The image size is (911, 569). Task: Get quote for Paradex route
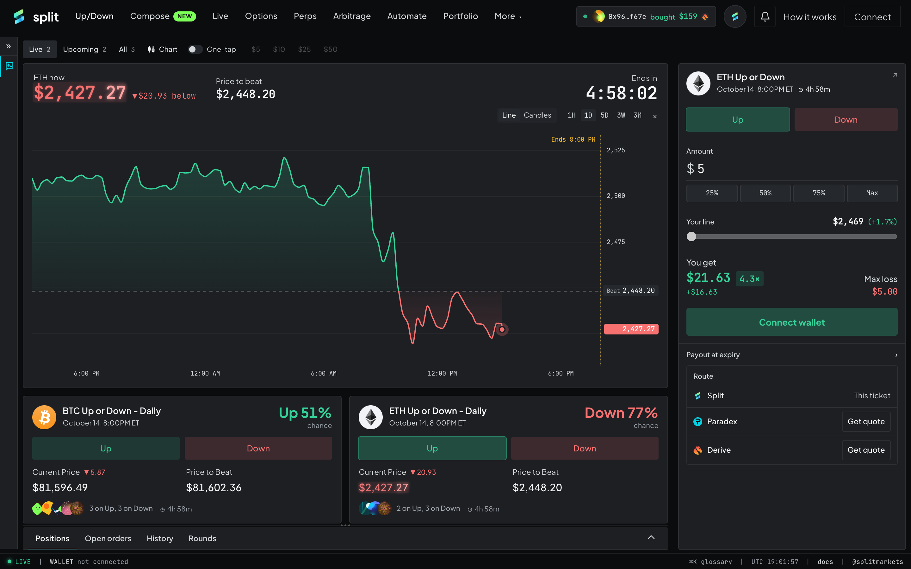pyautogui.click(x=866, y=421)
